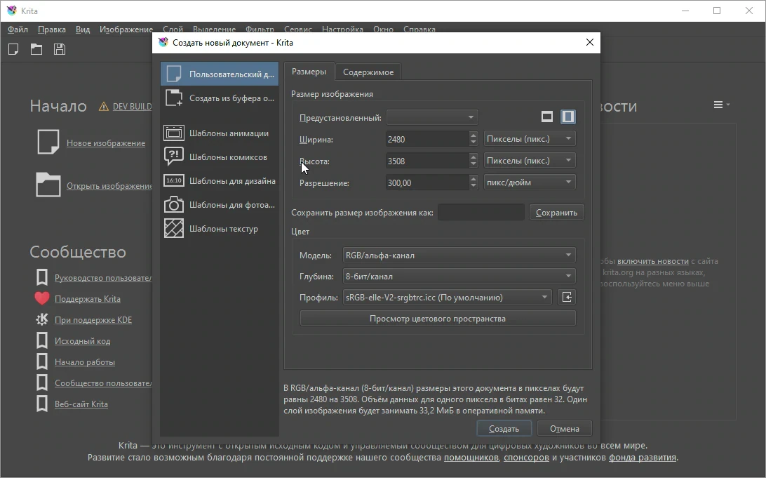
Task: Click the new document toolbar icon
Action: click(x=14, y=49)
